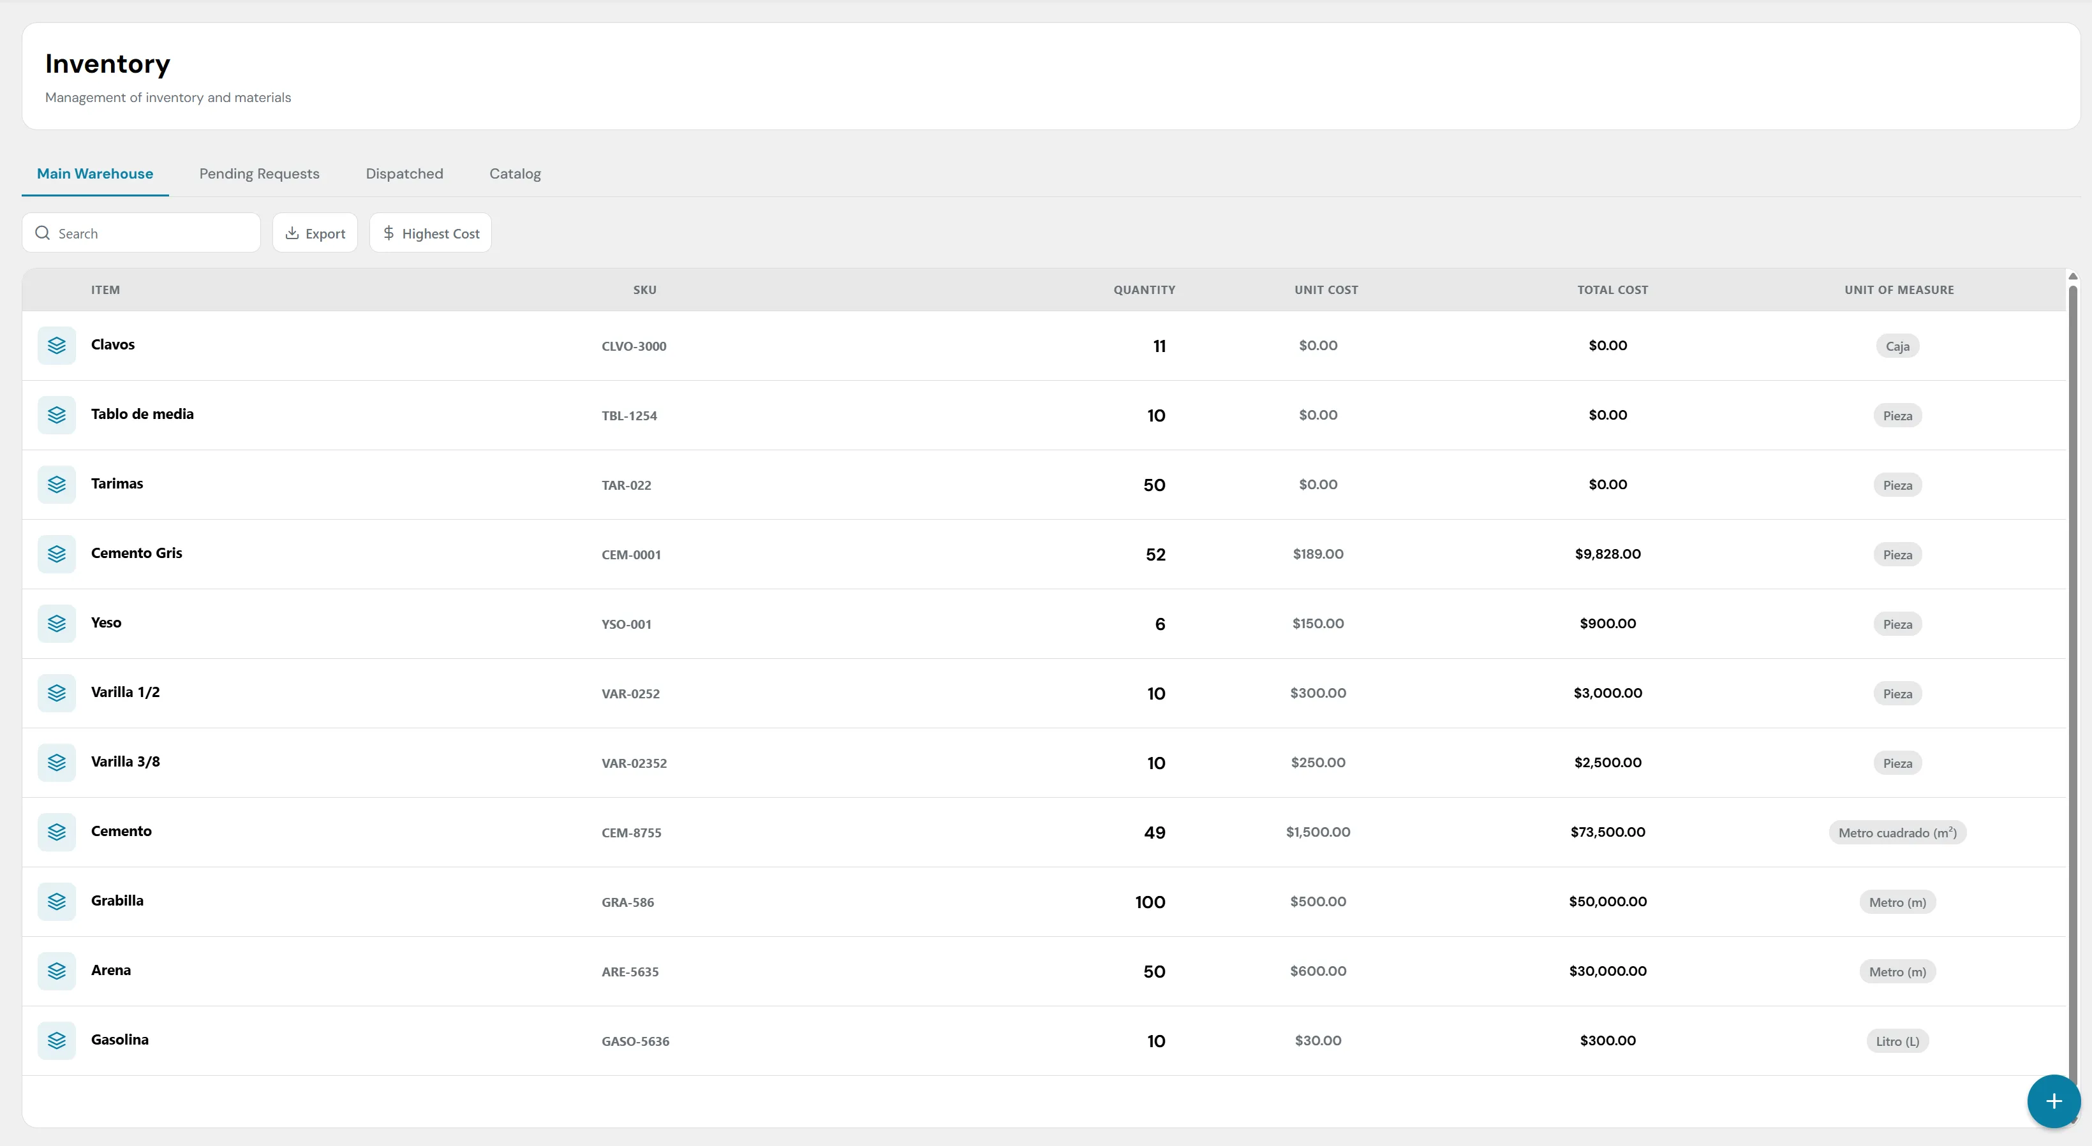Select the Arena item name
The width and height of the screenshot is (2092, 1146).
tap(110, 970)
